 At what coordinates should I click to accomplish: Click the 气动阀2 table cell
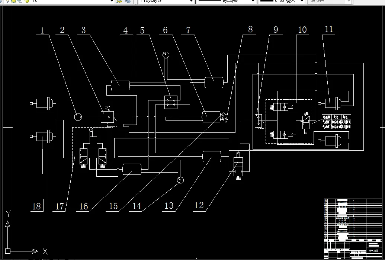(327, 127)
